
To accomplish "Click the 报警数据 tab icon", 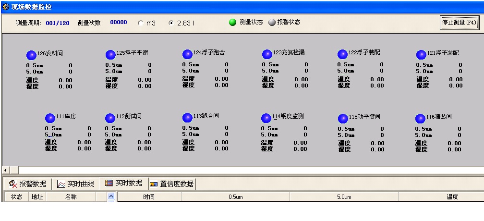I will point(13,184).
